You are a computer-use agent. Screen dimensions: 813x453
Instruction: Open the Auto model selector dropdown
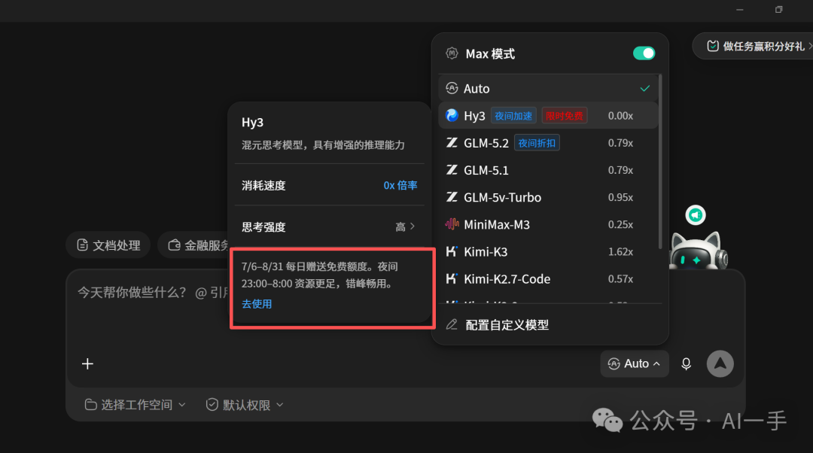pos(634,364)
